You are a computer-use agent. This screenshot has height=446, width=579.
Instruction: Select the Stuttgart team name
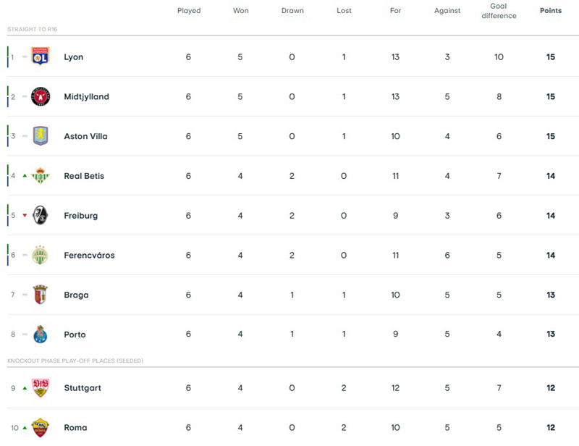(x=83, y=388)
